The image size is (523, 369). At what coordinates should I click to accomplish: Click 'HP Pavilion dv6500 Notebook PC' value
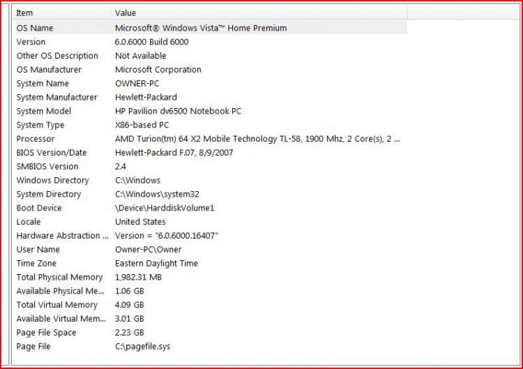(178, 111)
